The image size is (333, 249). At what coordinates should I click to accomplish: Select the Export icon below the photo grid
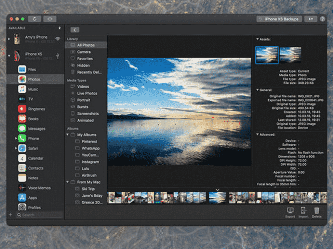pos(290,210)
